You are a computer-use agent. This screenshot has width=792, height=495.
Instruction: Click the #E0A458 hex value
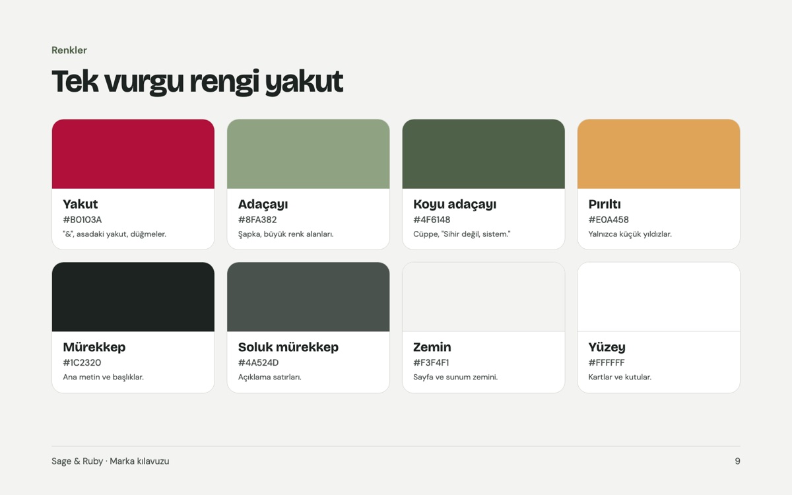(x=609, y=220)
